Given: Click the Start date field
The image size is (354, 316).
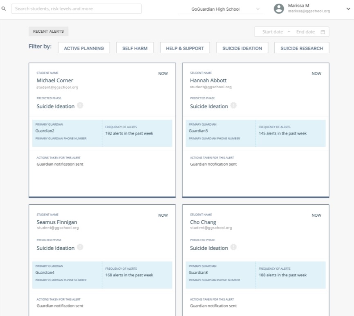Looking at the screenshot, I should pos(273,32).
